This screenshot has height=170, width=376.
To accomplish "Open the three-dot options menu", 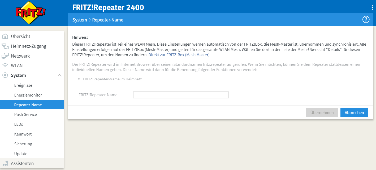I will [x=372, y=7].
